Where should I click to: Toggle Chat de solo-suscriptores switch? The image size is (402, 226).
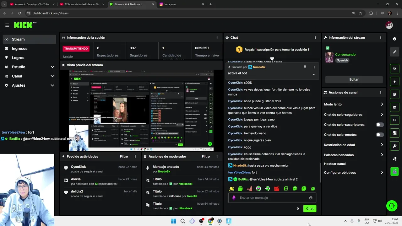coord(380,125)
